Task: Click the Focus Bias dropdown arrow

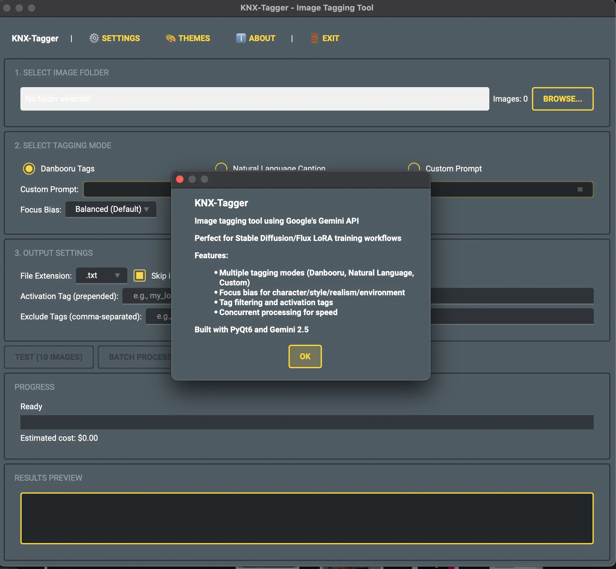Action: [x=146, y=209]
